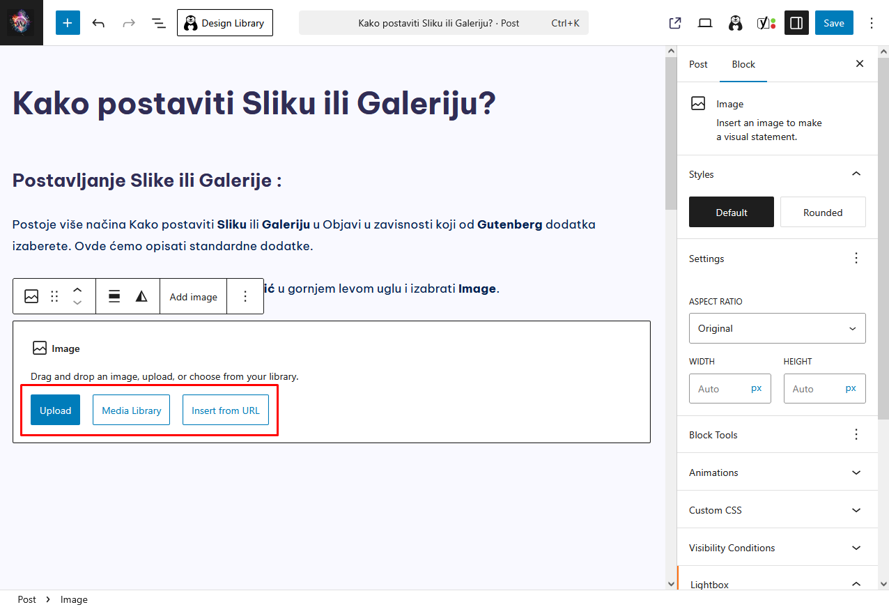Viewport: 889px width, 607px height.
Task: Open the Yoast SEO panel
Action: [766, 23]
